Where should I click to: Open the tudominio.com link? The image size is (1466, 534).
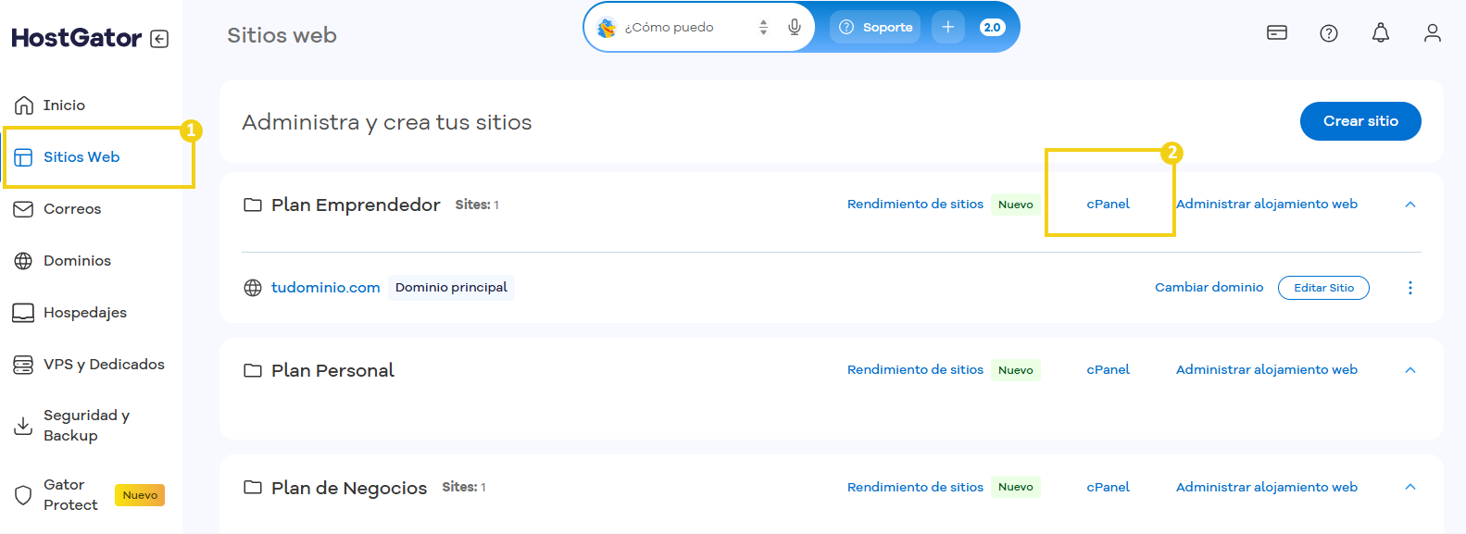tap(326, 288)
